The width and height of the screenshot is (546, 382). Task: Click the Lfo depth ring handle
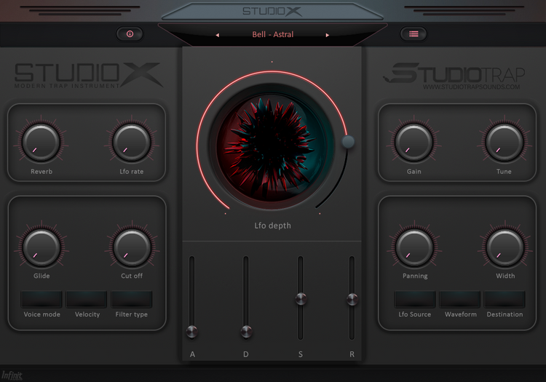[348, 142]
